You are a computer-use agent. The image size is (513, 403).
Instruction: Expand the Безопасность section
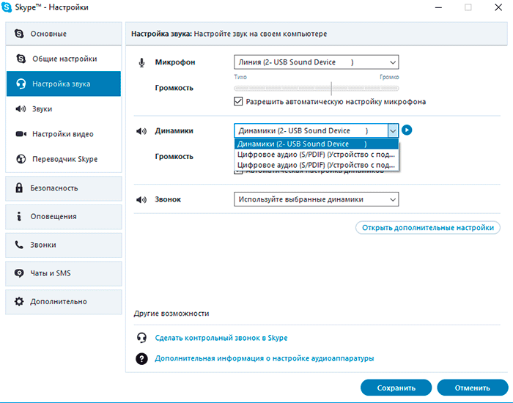coord(64,188)
